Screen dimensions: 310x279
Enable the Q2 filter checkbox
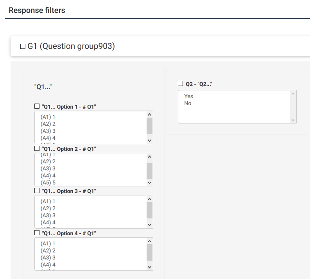pos(180,83)
